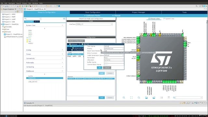Open the Window menu
The image size is (208, 117).
pos(35,3)
